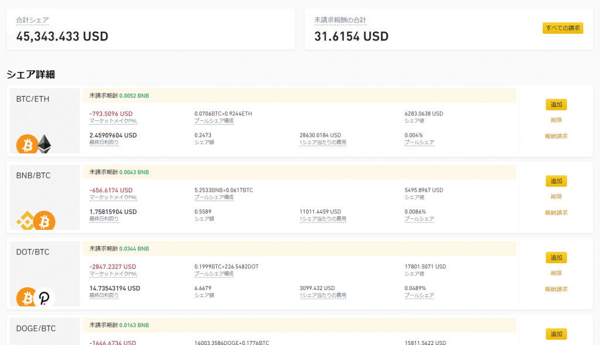Image resolution: width=600 pixels, height=345 pixels.
Task: Click PNL value -656.6174 USD
Action: pos(111,190)
